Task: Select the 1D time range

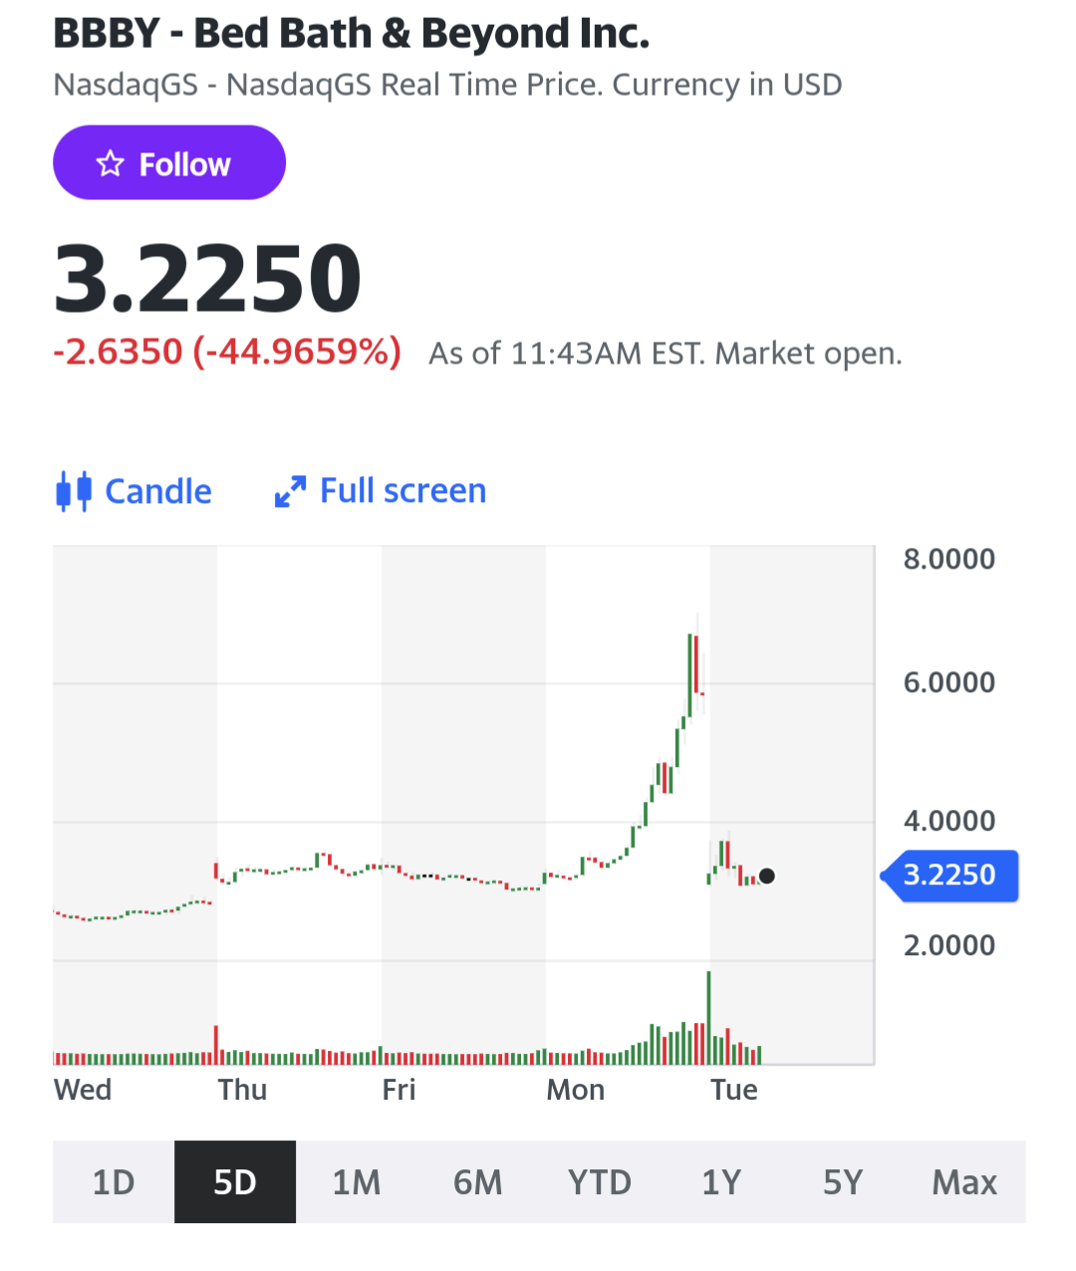Action: pyautogui.click(x=114, y=1182)
